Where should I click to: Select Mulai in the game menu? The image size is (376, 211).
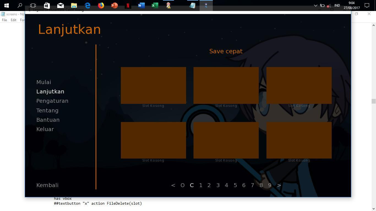(44, 82)
